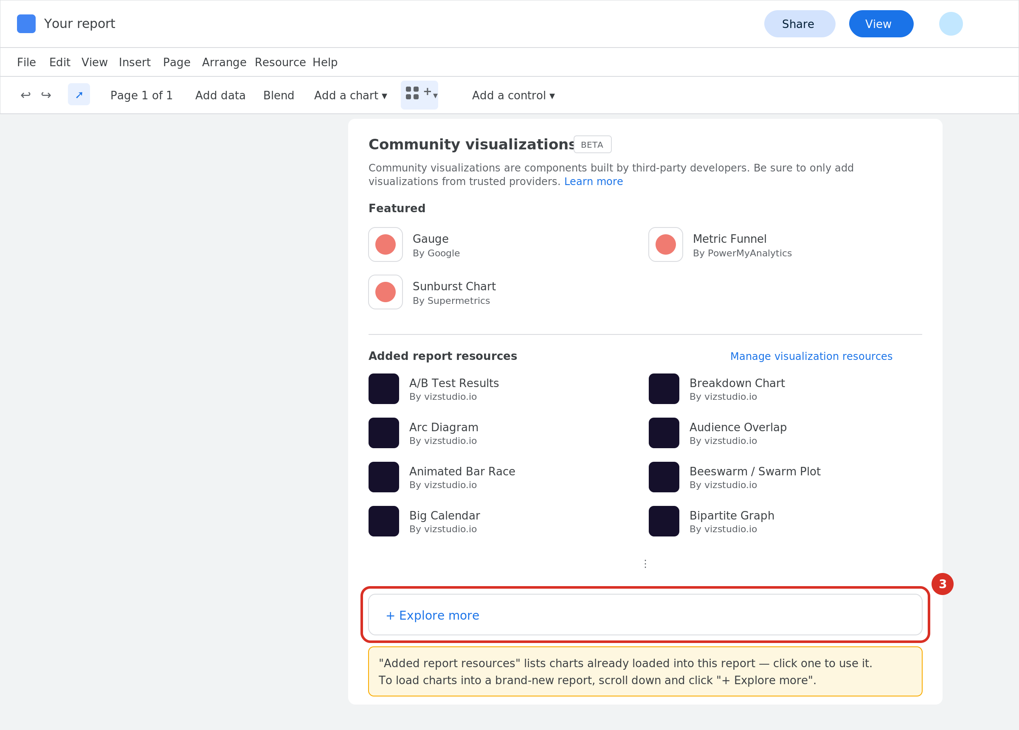Viewport: 1019px width, 730px height.
Task: Expand the Add a control dropdown
Action: [514, 95]
